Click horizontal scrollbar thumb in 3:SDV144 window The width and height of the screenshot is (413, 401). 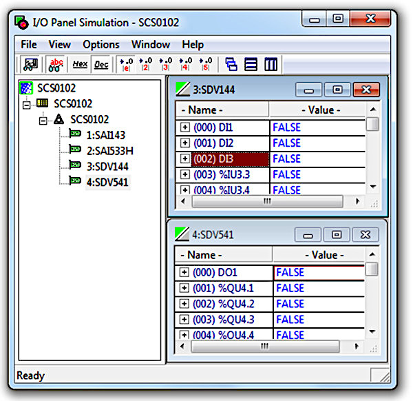coord(267,201)
